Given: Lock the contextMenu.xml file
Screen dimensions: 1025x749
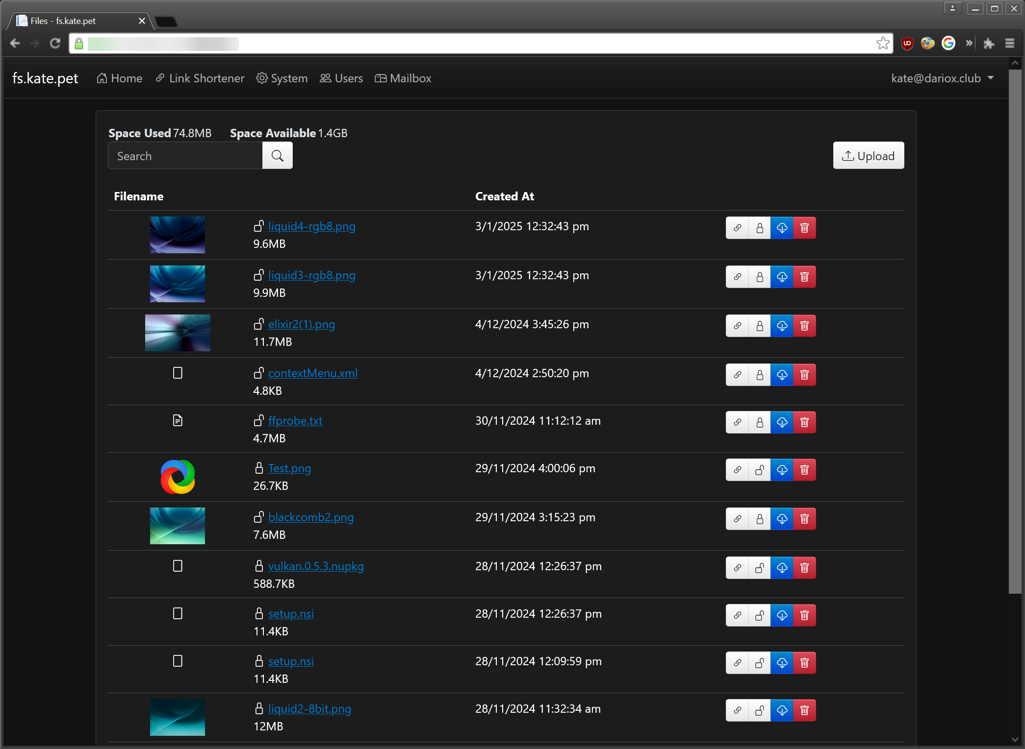Looking at the screenshot, I should (760, 375).
